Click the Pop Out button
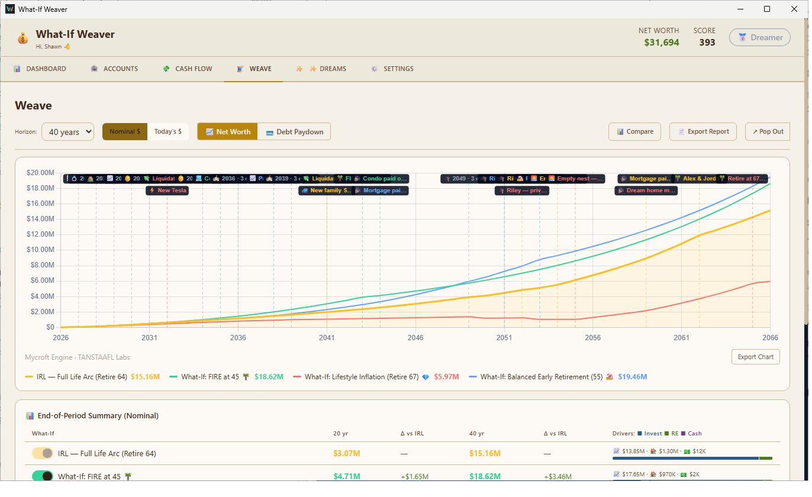This screenshot has height=497, width=812. [768, 131]
